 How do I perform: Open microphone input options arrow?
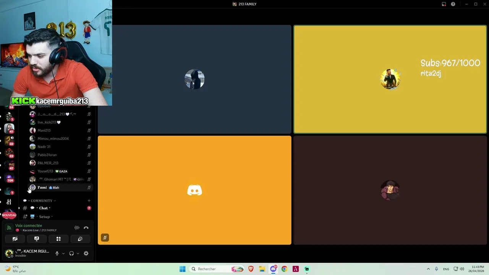point(63,253)
